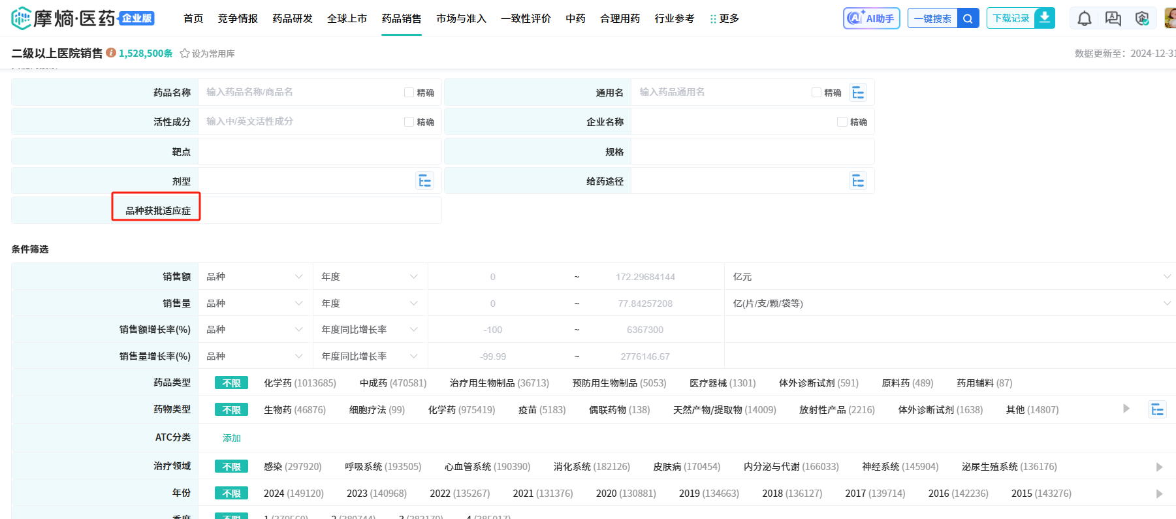Viewport: 1176px width, 519px height.
Task: Toggle the 精确 checkbox for 活性成分
Action: (409, 122)
